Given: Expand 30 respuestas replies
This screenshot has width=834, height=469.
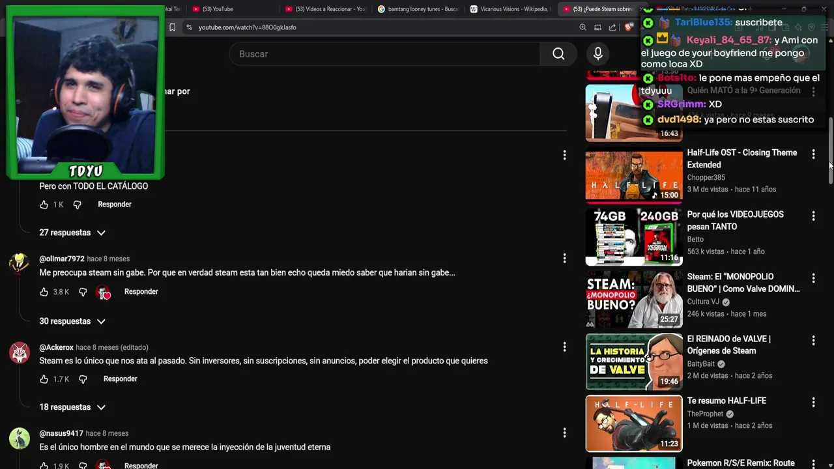Looking at the screenshot, I should [72, 321].
